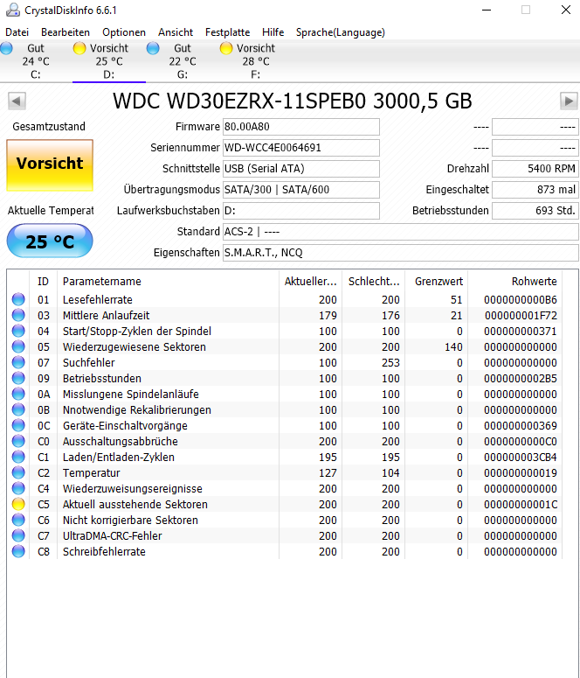Click the Drehzahl field 5400 RPM
This screenshot has width=580, height=678.
coord(535,169)
